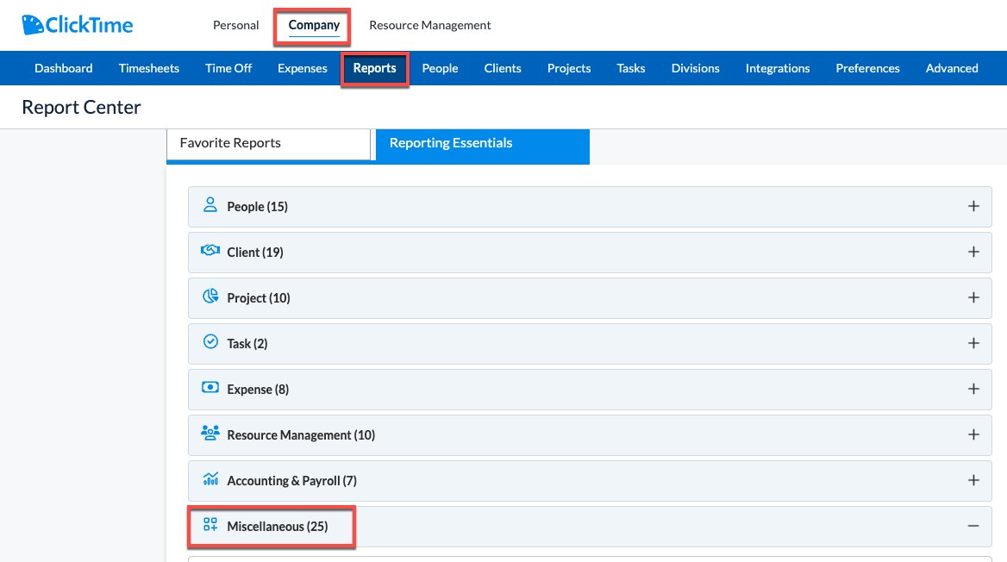Click the Miscellaneous (25) label
1007x562 pixels.
click(x=278, y=526)
